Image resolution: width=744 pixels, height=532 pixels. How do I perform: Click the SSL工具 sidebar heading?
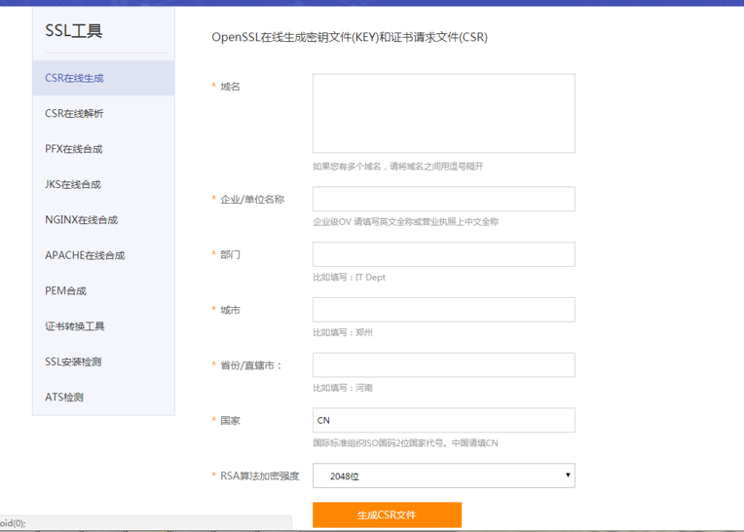(74, 31)
